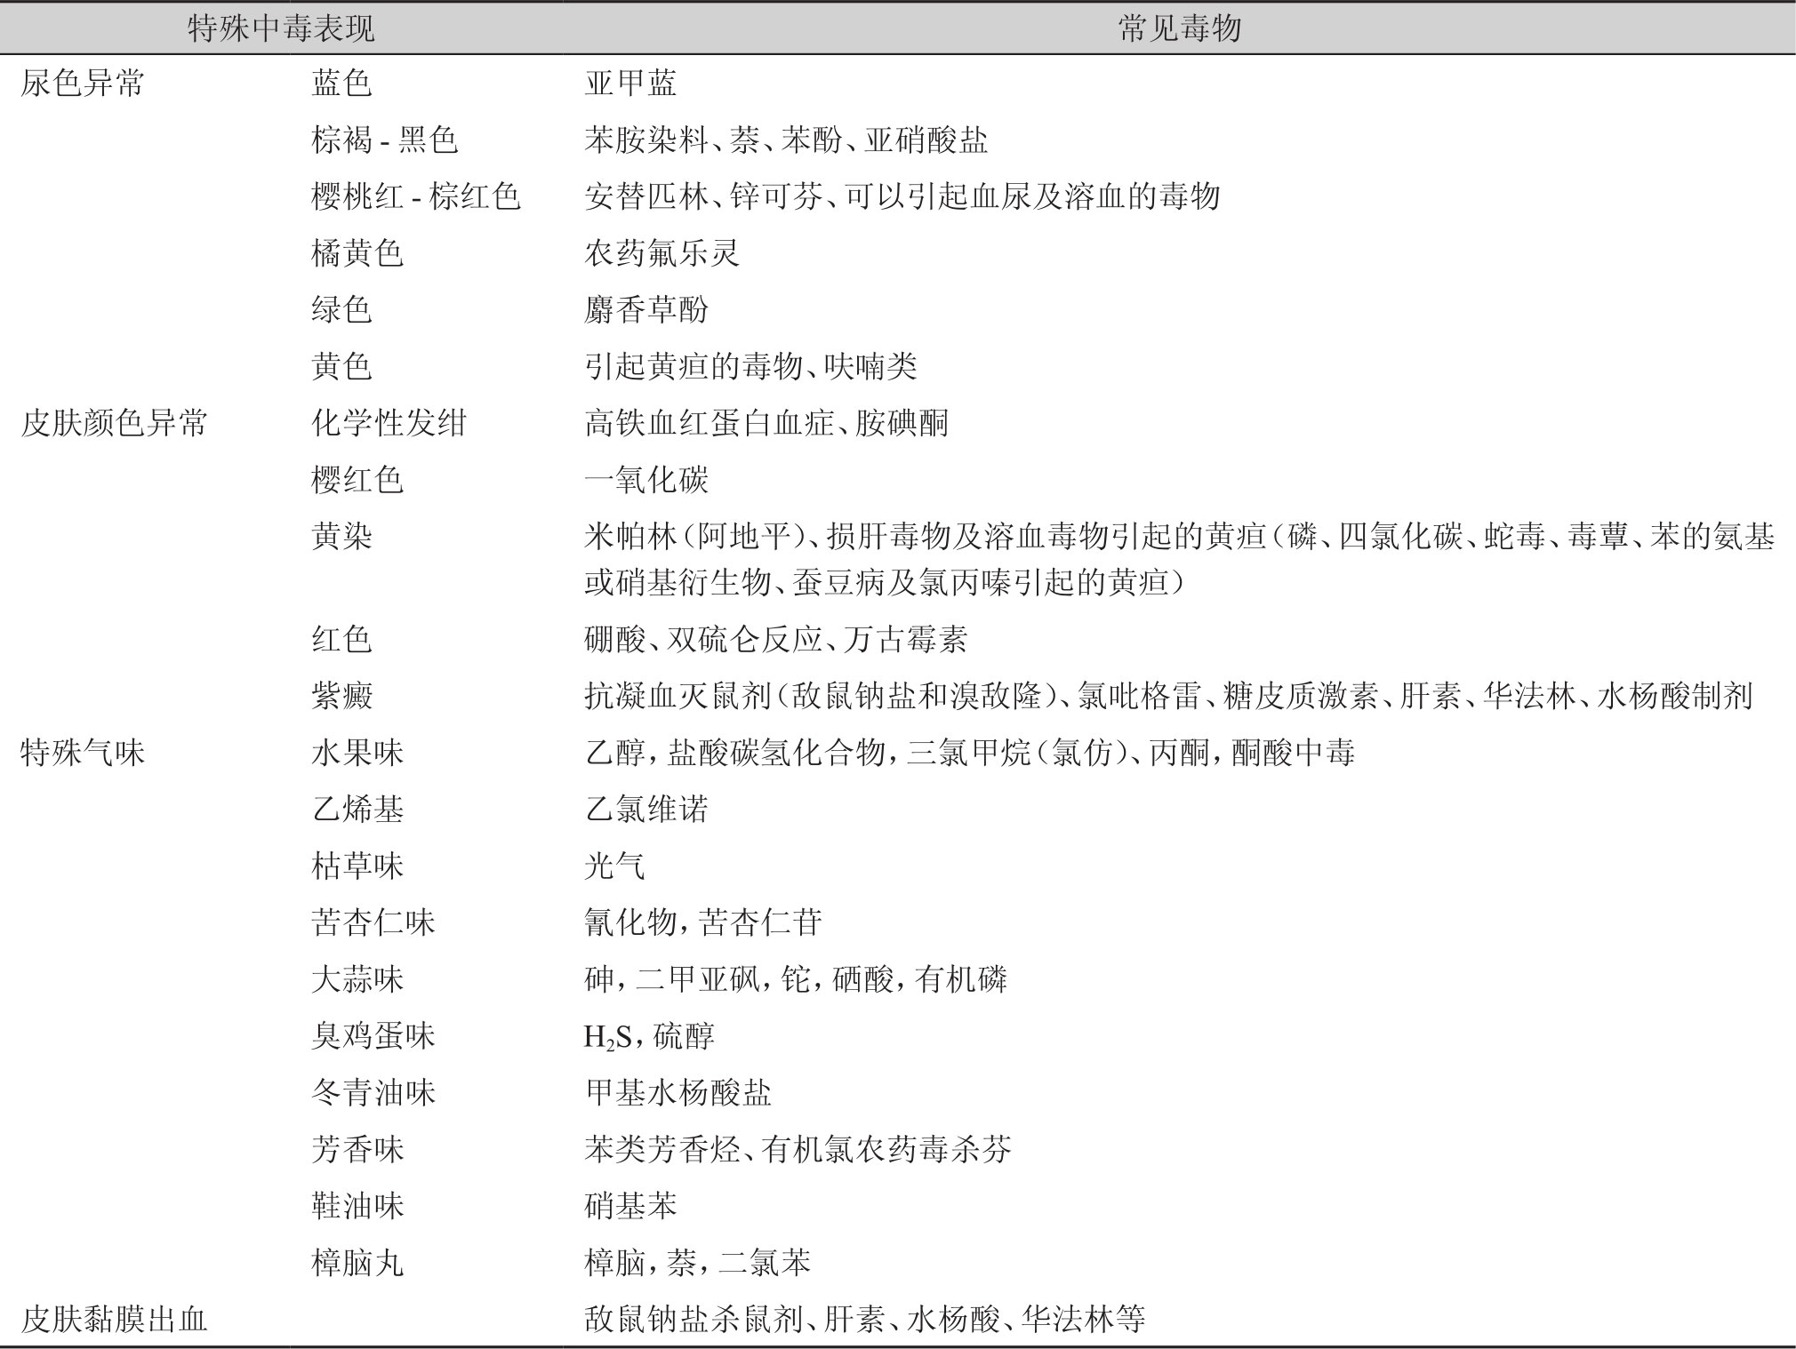Select the text 樟脑，萘，二氯苯
Image resolution: width=1796 pixels, height=1349 pixels.
coord(697,1263)
